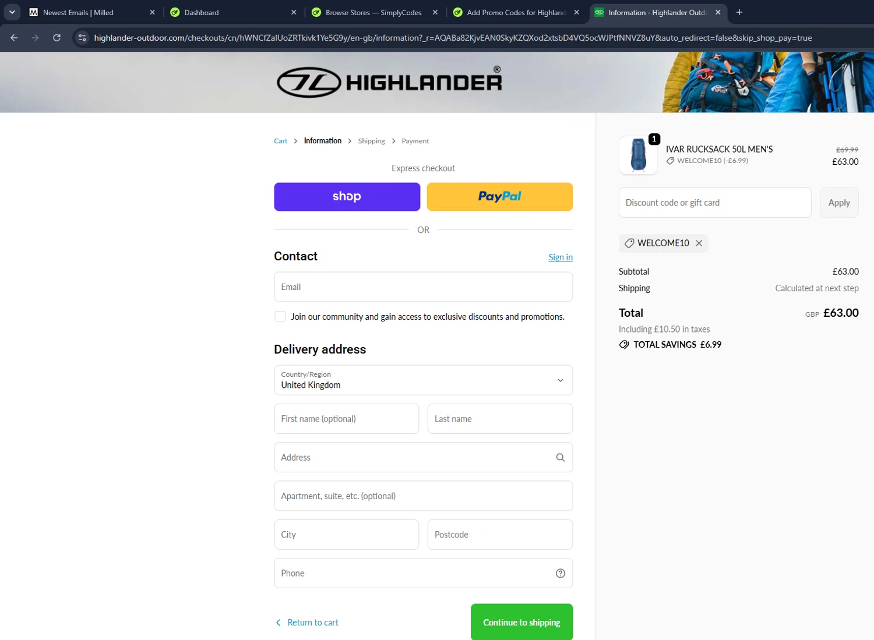
Task: Close the Dashboard tab
Action: point(294,12)
